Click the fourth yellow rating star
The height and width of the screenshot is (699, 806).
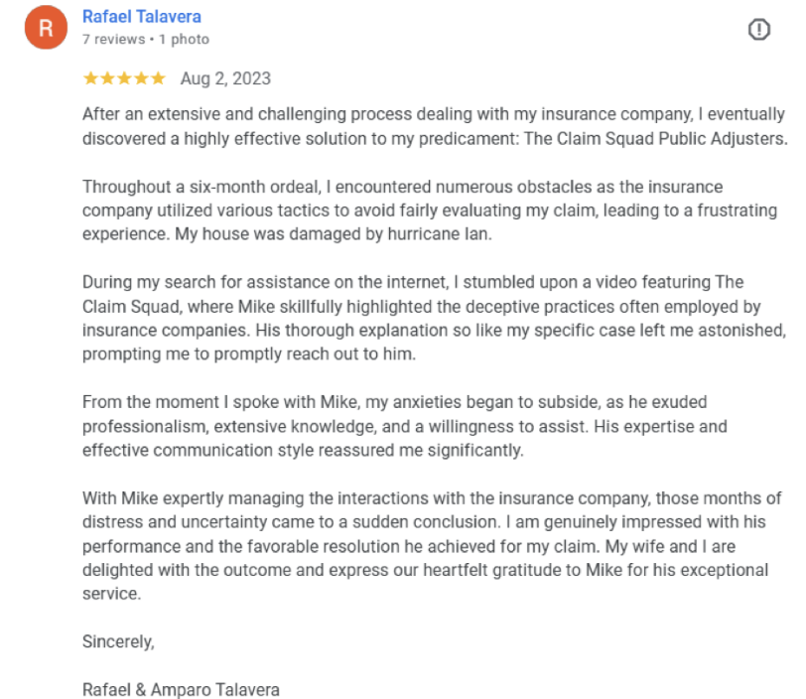click(x=141, y=78)
